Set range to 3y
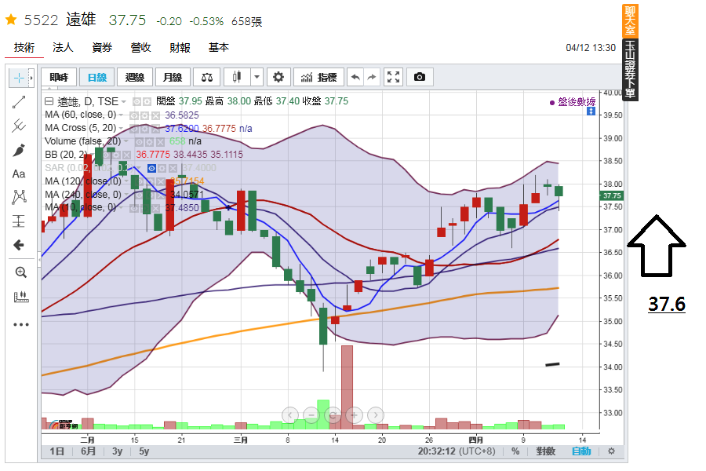 pyautogui.click(x=117, y=451)
